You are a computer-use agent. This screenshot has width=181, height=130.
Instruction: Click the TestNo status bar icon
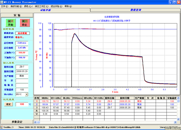[x=1, y=127]
